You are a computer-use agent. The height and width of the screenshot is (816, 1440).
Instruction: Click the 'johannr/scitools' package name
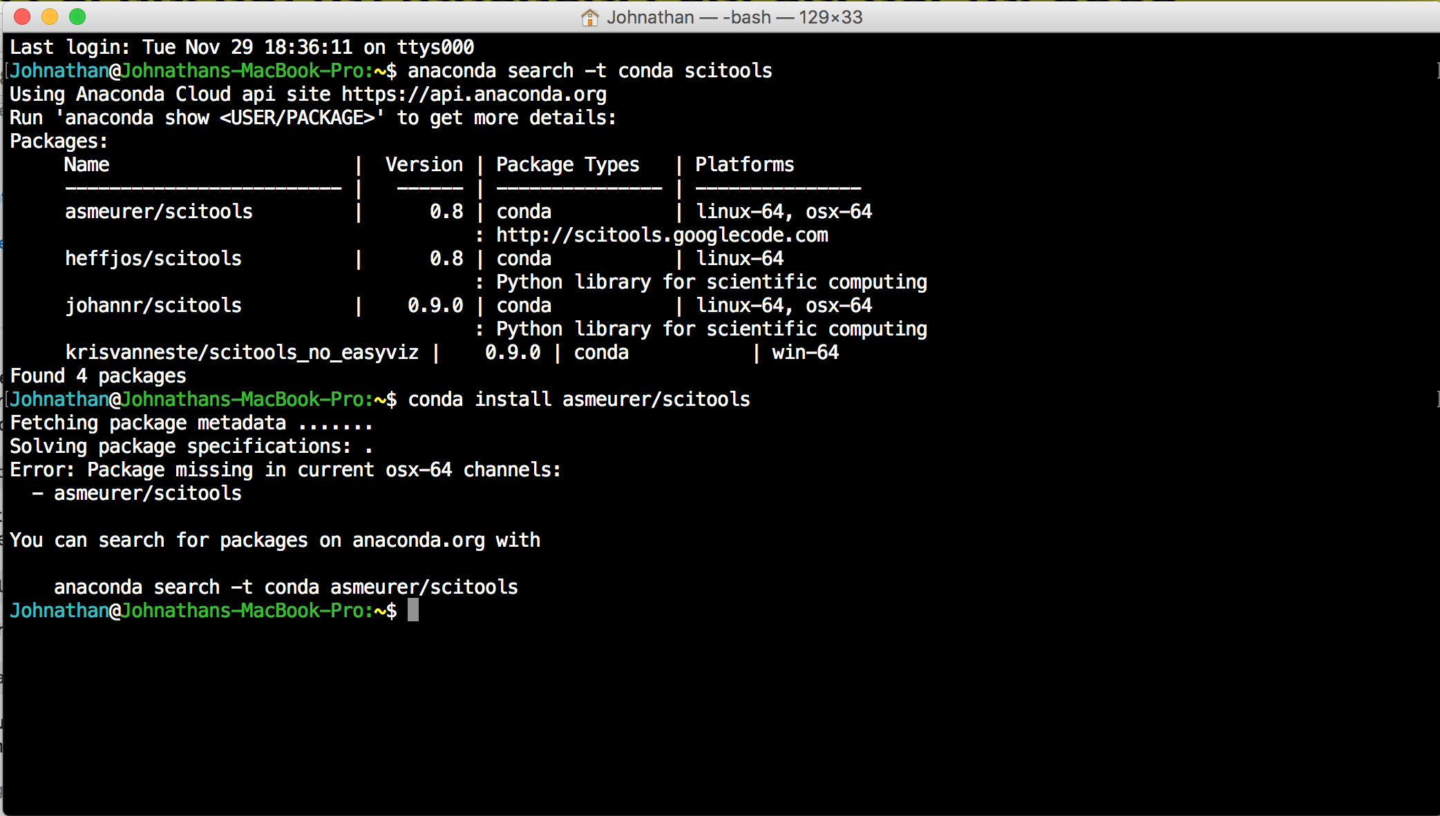tap(153, 305)
